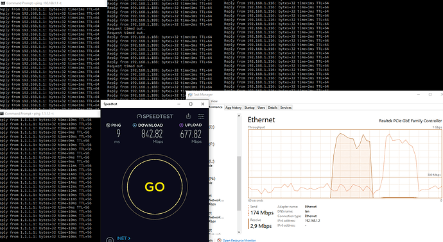Viewport: 443px width, 242px height.
Task: Open the INET provider link
Action: (123, 238)
